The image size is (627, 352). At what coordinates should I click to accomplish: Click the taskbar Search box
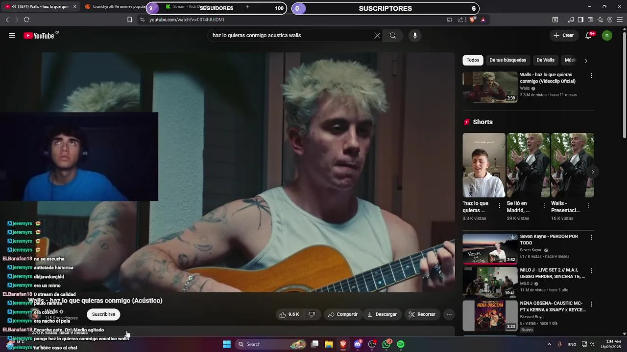271,344
